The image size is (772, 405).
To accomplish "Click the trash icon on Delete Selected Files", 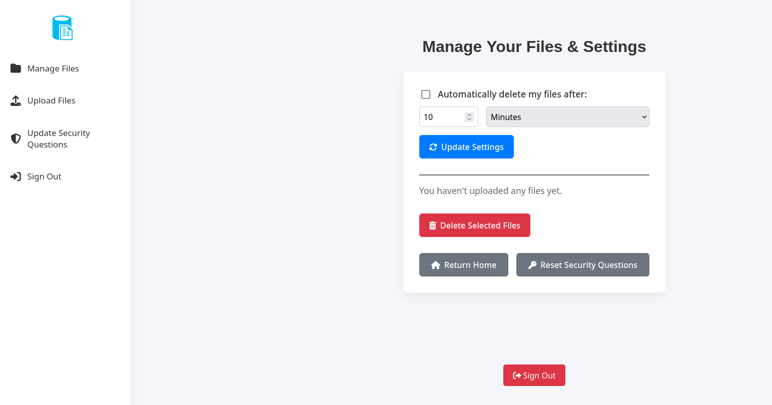I will coord(432,225).
